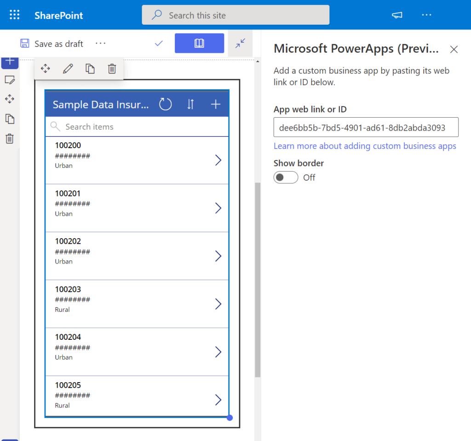Open record 100202 with its chevron
The height and width of the screenshot is (441, 471).
click(218, 256)
